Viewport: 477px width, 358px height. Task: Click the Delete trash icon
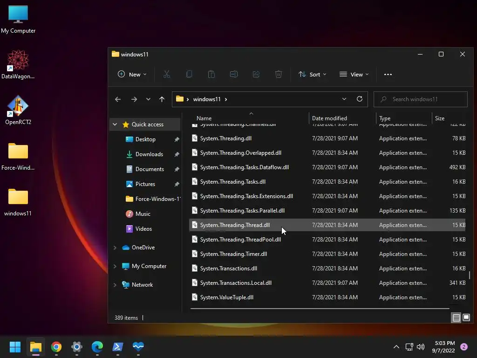click(279, 74)
